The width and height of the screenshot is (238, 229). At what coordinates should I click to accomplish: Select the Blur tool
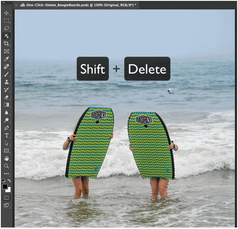[6, 113]
